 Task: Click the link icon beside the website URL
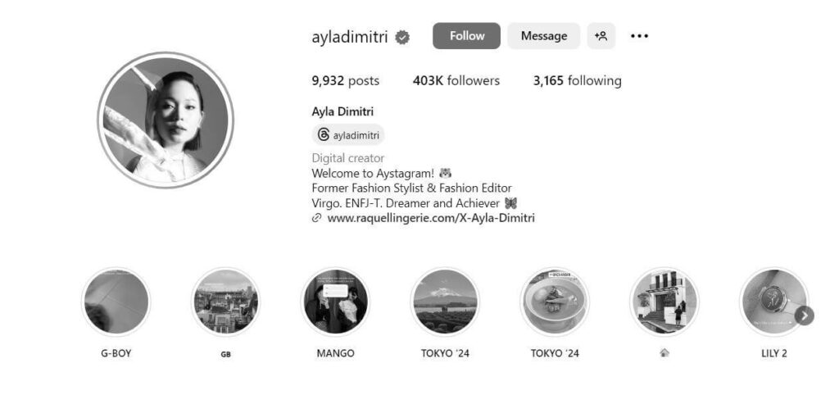[316, 218]
